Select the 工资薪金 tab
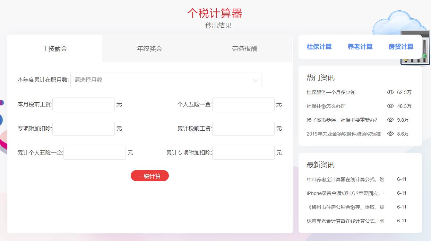This screenshot has height=241, width=431. click(x=54, y=49)
